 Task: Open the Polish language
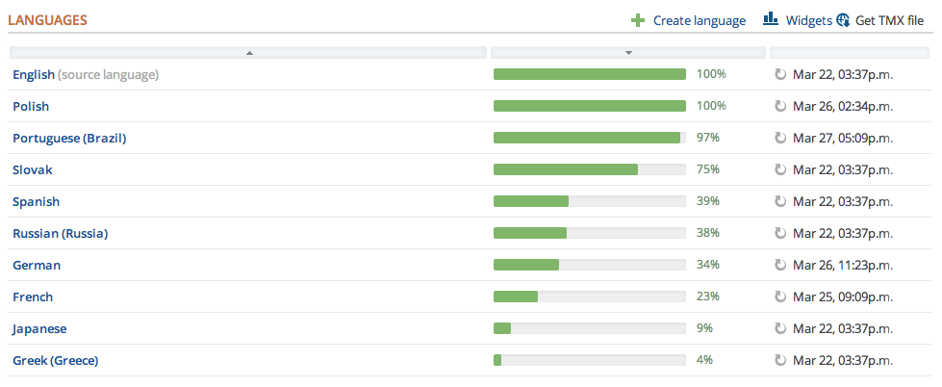point(31,106)
